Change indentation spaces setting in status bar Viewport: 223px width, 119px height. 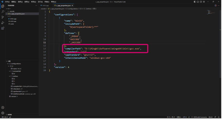179,117
